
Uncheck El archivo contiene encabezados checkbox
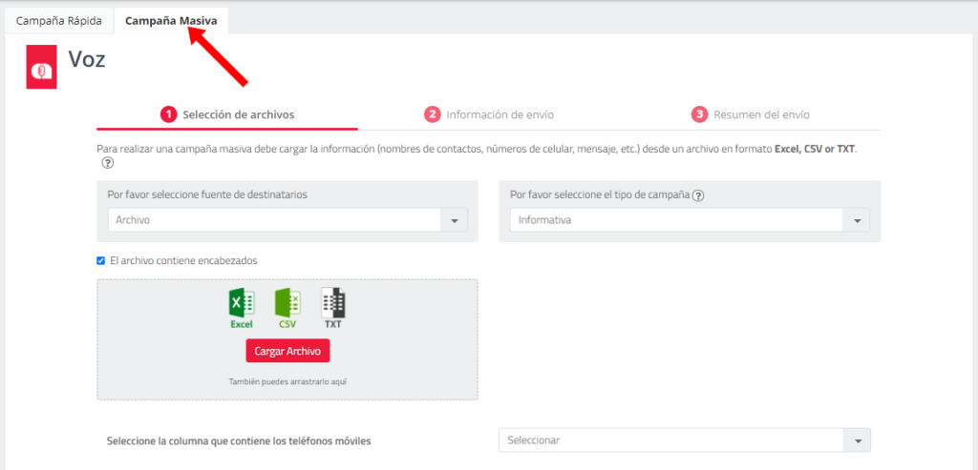[101, 260]
